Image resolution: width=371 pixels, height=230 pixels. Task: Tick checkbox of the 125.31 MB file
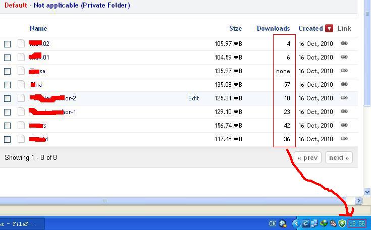8,98
